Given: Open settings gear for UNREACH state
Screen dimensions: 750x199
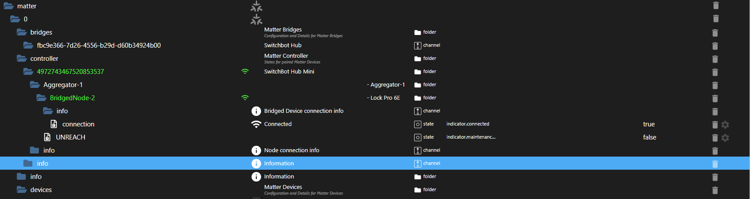Looking at the screenshot, I should click(x=725, y=138).
